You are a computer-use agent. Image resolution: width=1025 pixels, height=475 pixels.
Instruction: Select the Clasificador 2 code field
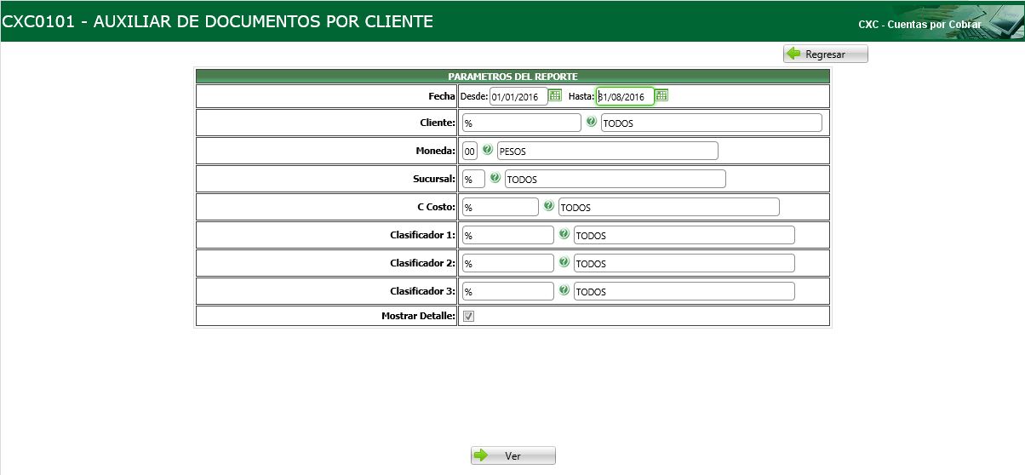click(x=507, y=263)
